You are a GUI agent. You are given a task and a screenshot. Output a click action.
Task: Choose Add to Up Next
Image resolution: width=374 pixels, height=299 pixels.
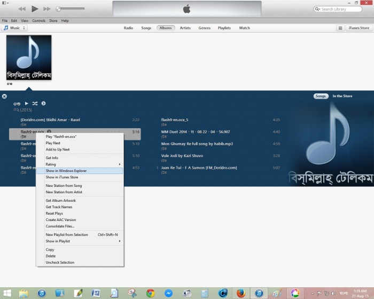click(x=80, y=149)
